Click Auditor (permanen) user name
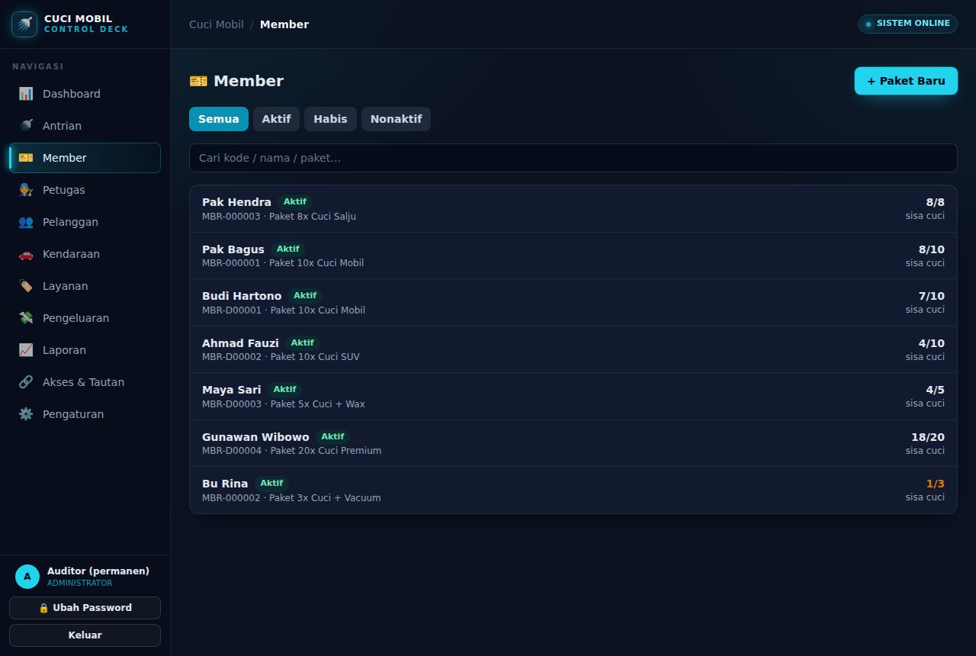 point(98,571)
